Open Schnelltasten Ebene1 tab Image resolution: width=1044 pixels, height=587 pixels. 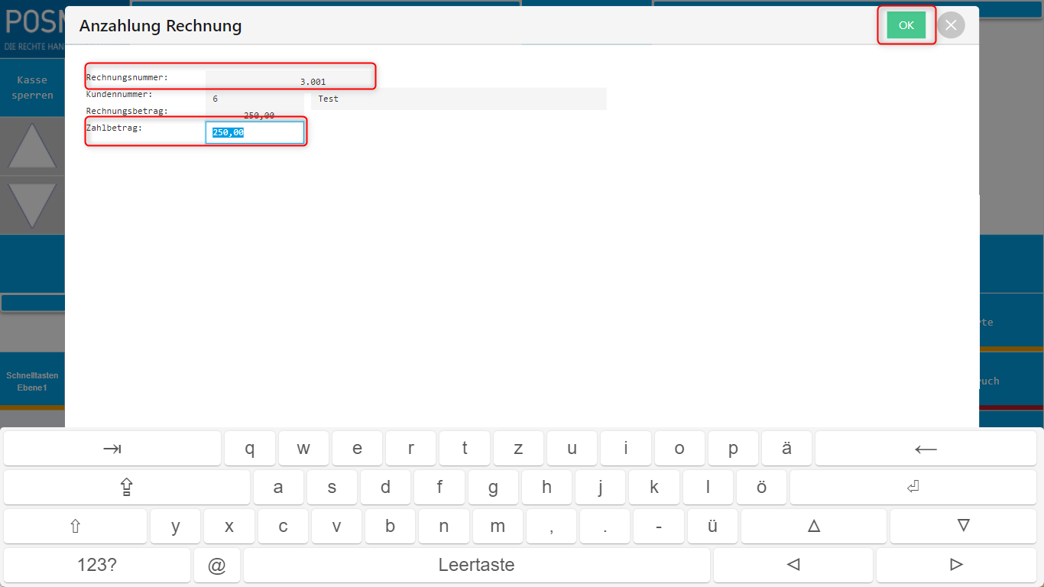click(32, 381)
